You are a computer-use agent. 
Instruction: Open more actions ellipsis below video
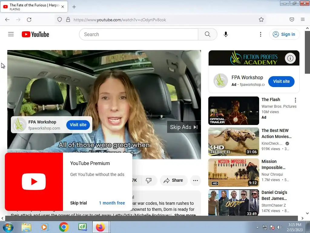point(196,180)
